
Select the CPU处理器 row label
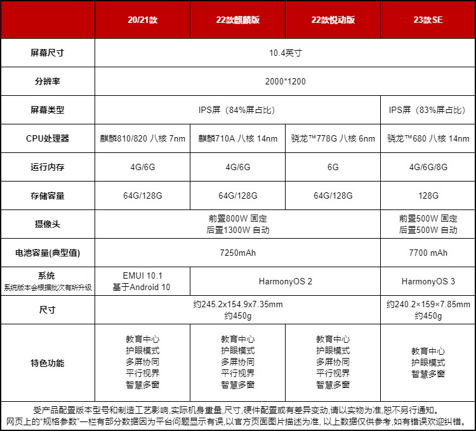pyautogui.click(x=48, y=138)
